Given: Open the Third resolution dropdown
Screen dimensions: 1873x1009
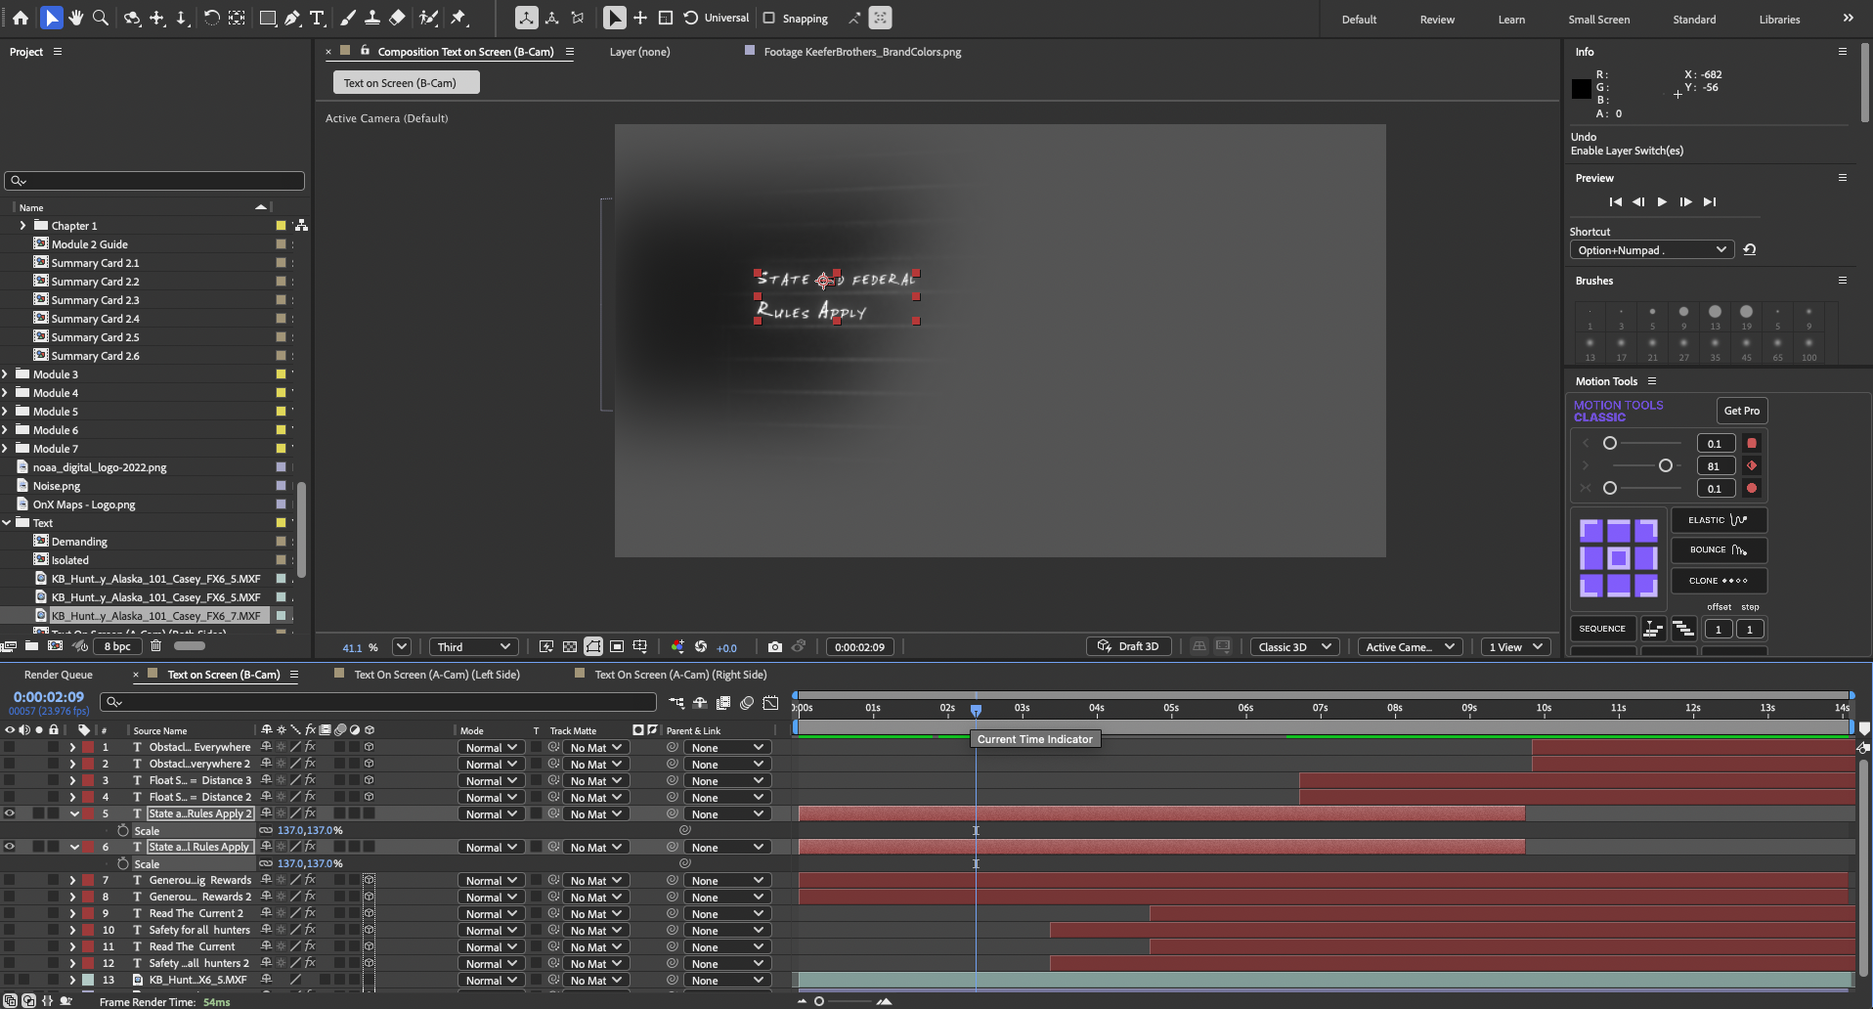Looking at the screenshot, I should [x=473, y=646].
